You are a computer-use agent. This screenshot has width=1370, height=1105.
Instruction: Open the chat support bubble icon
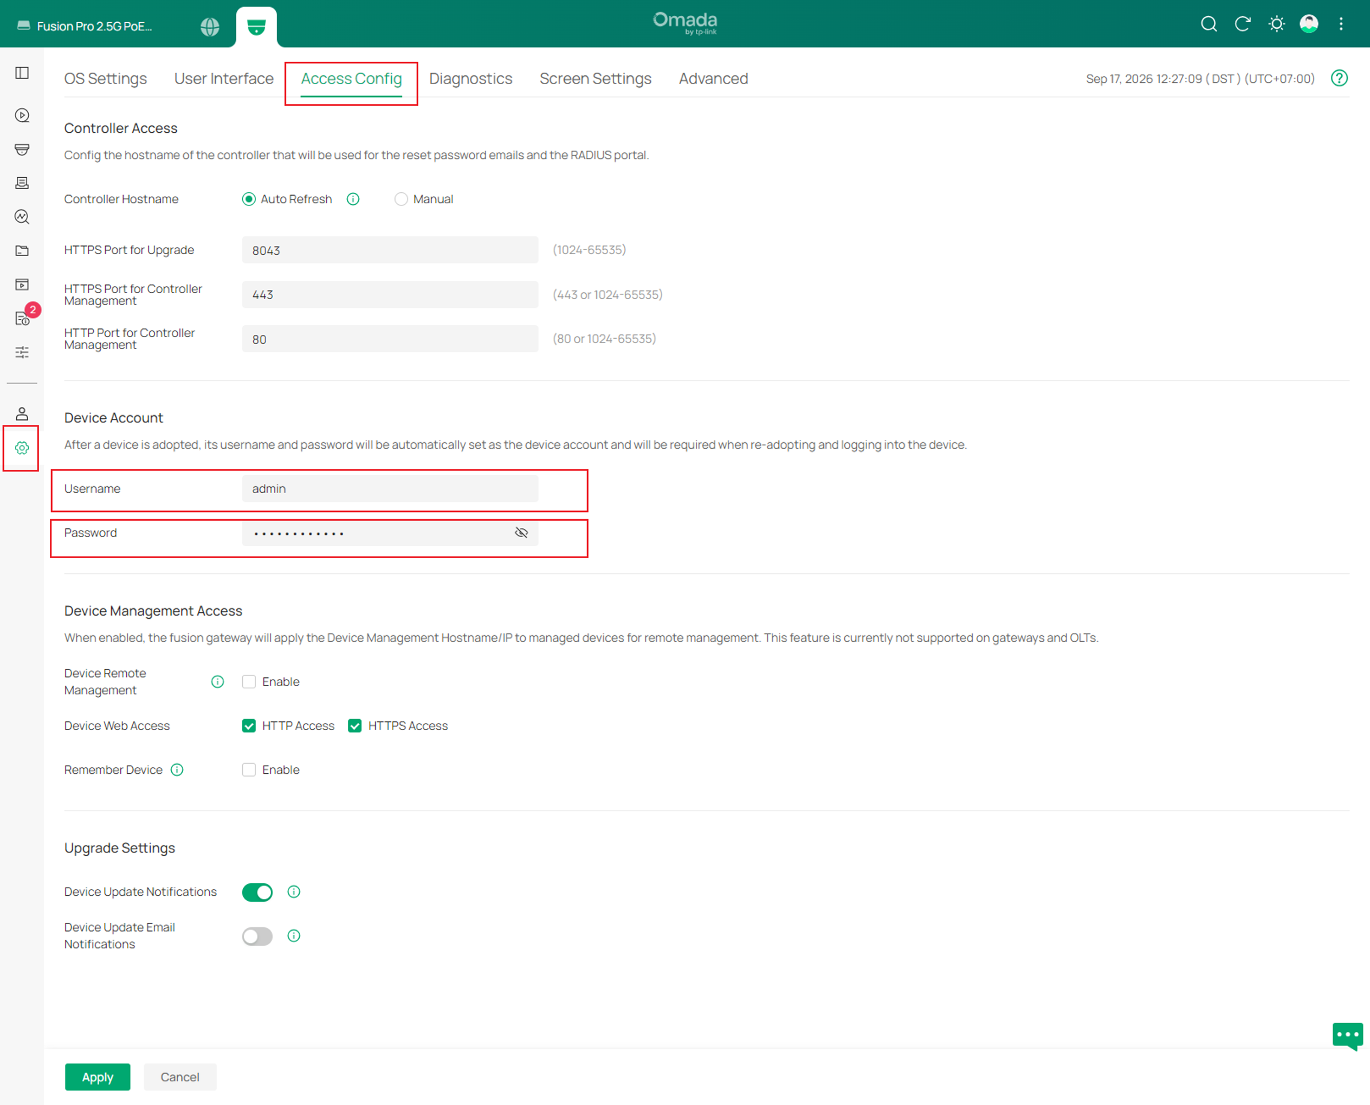point(1348,1036)
